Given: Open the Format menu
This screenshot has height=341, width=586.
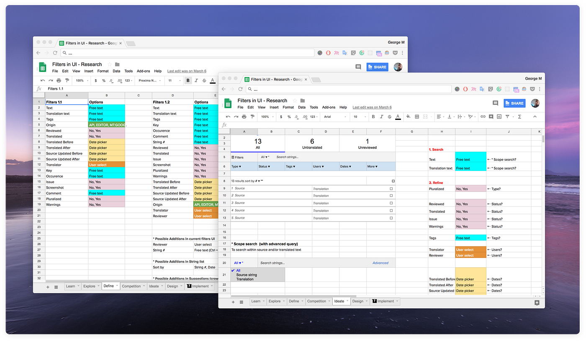Looking at the screenshot, I should 288,107.
